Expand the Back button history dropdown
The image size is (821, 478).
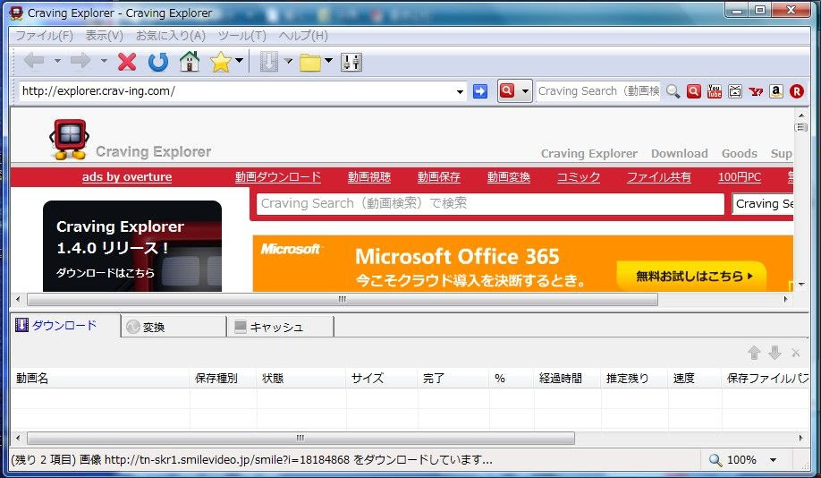57,61
